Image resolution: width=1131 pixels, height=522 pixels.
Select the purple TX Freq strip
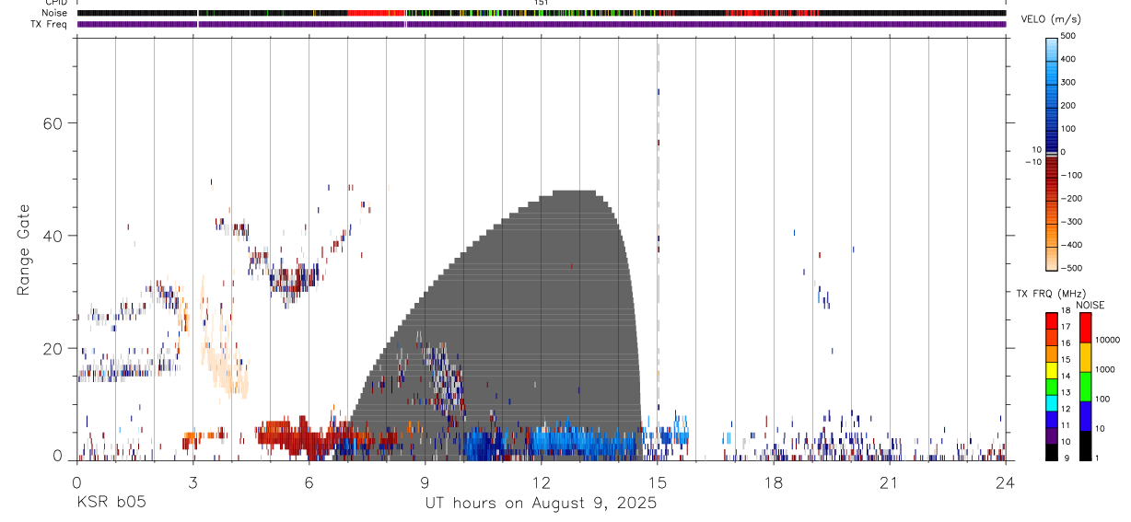[541, 24]
